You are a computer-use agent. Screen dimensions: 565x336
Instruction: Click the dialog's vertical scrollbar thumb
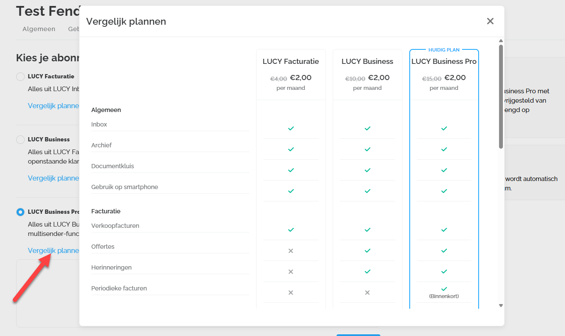click(x=501, y=97)
